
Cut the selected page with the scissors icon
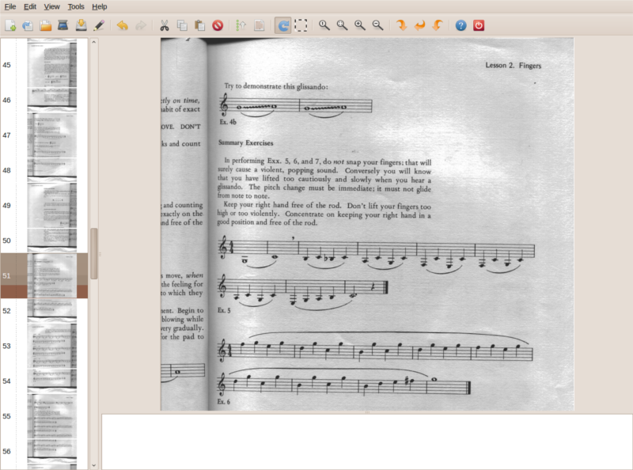165,25
